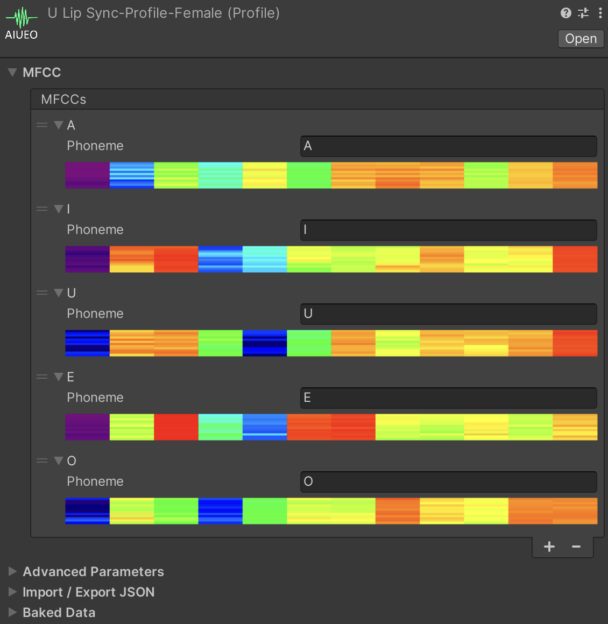Collapse the A phoneme entry
This screenshot has width=608, height=624.
click(x=59, y=125)
